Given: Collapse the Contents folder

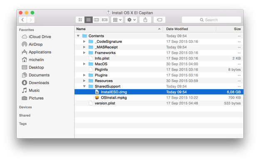Looking at the screenshot, I should click(x=78, y=36).
